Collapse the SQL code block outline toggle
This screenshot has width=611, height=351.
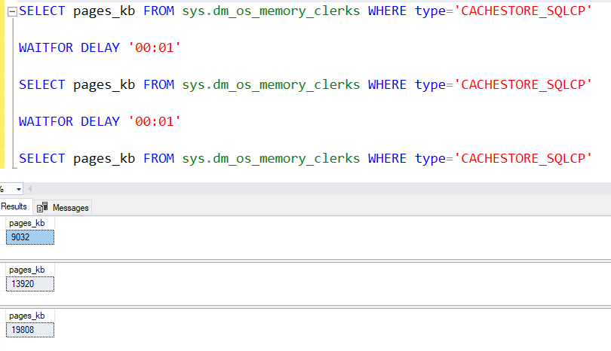click(x=12, y=11)
